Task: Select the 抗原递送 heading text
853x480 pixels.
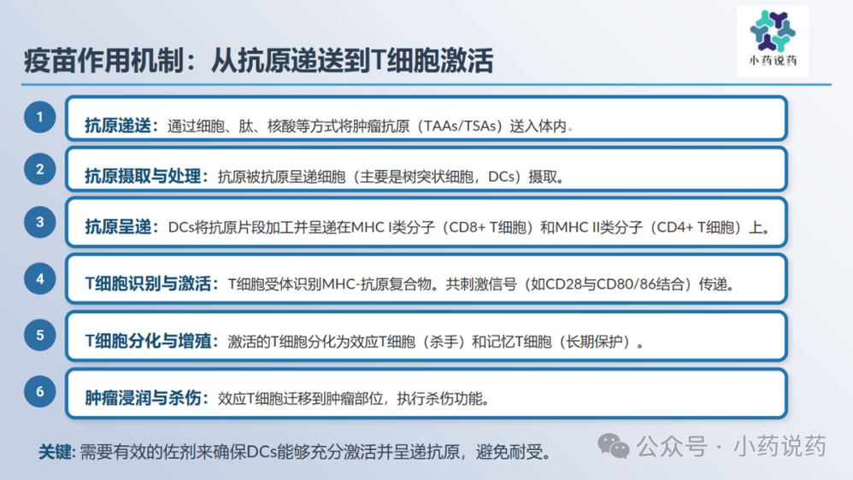Action: [121, 126]
